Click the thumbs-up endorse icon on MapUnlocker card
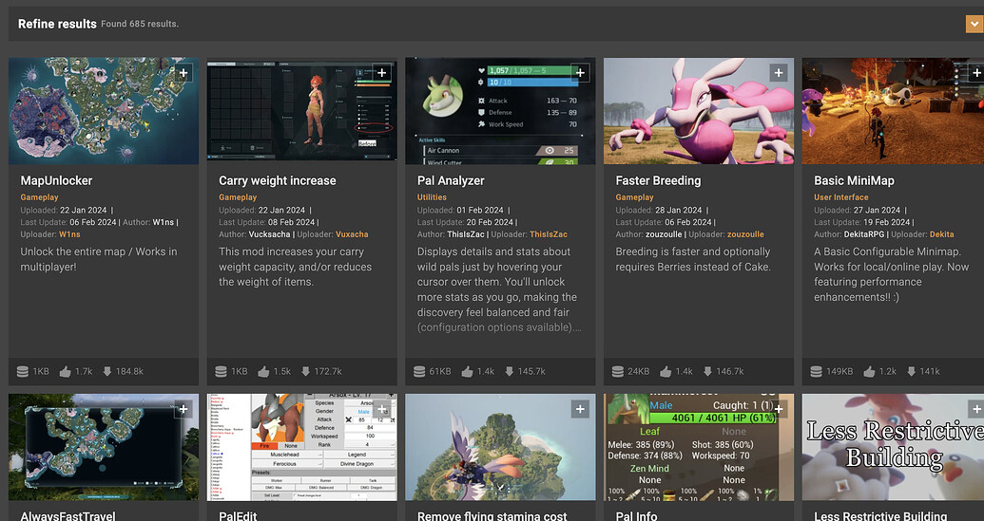 click(66, 371)
